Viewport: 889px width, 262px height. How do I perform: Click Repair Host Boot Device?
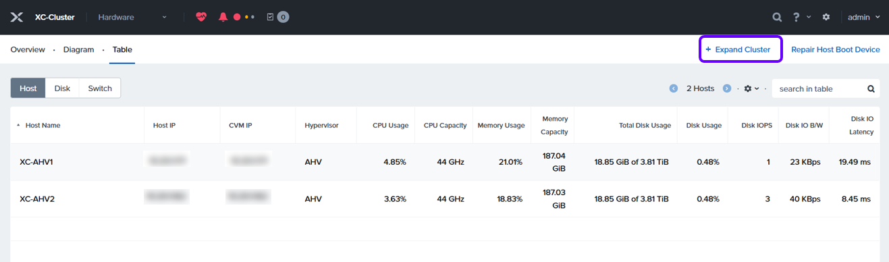836,49
